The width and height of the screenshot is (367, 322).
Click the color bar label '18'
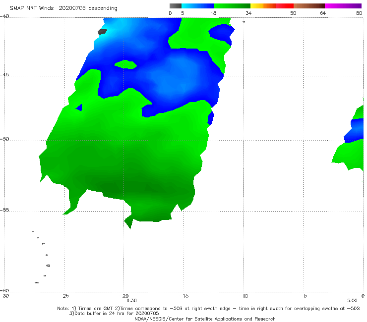[213, 13]
